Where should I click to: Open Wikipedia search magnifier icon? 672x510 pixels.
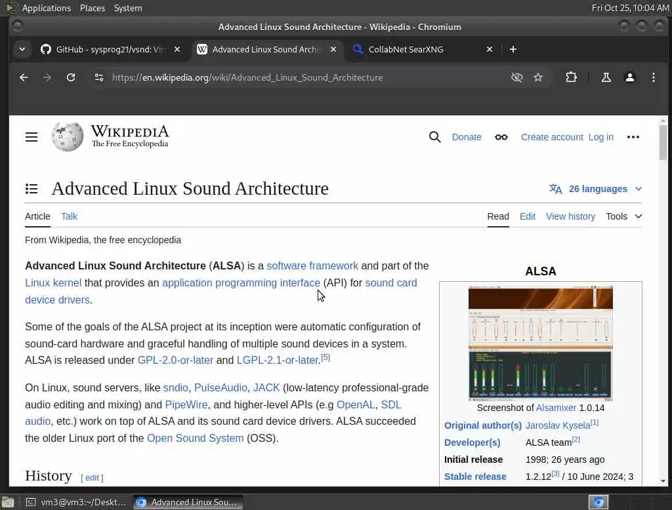(x=434, y=137)
